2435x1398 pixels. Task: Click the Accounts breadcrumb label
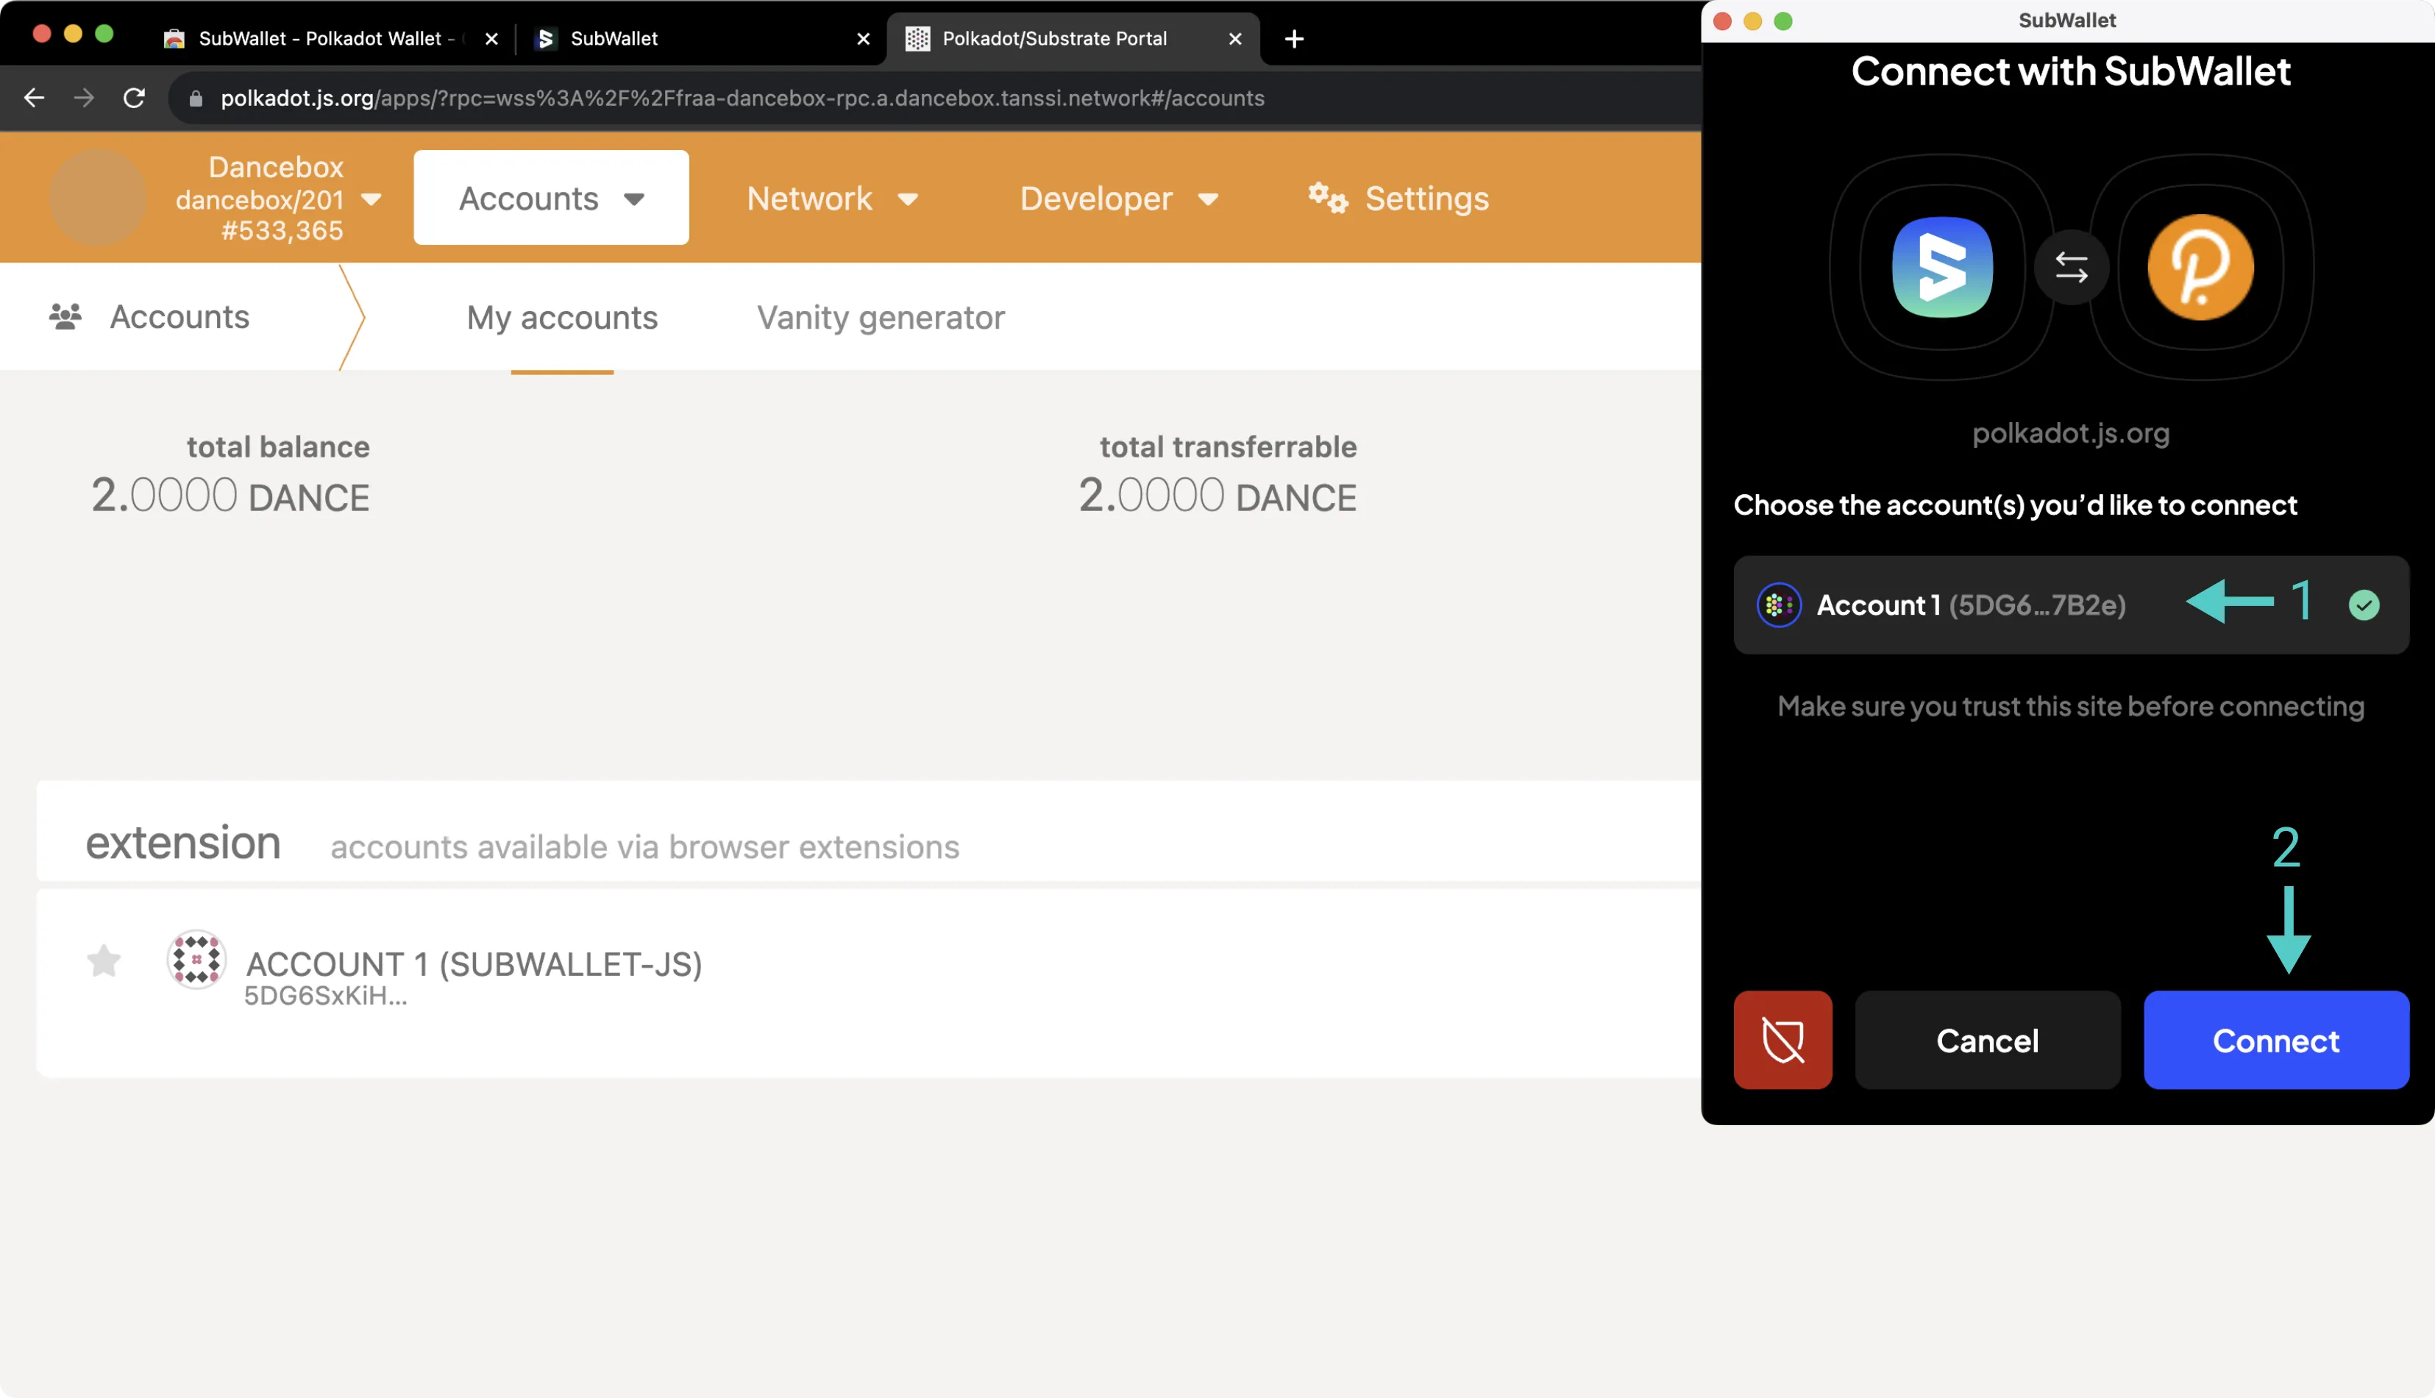click(179, 316)
